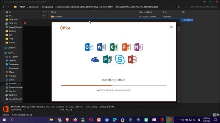The width and height of the screenshot is (220, 123).
Task: Click the Access icon in Office installer
Action: coord(132,59)
